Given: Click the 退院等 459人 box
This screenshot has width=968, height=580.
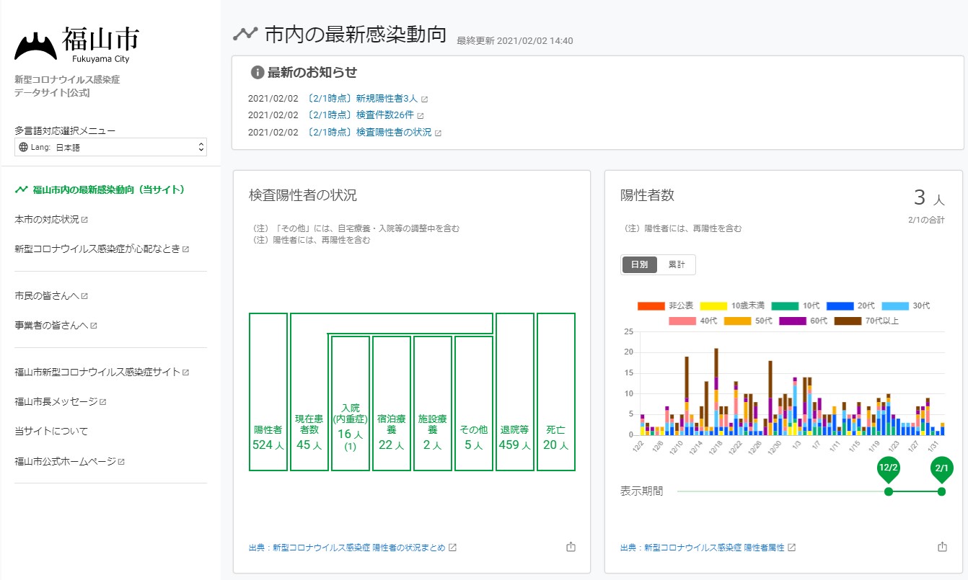Looking at the screenshot, I should tap(515, 392).
